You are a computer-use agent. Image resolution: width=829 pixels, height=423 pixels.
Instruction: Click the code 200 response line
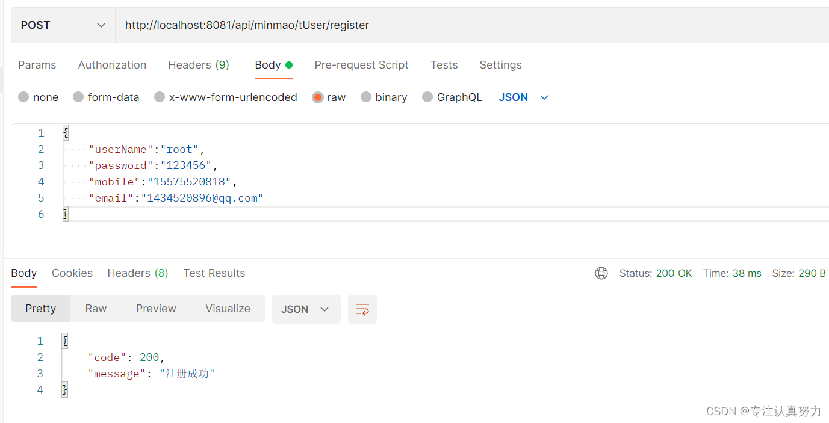[x=126, y=357]
